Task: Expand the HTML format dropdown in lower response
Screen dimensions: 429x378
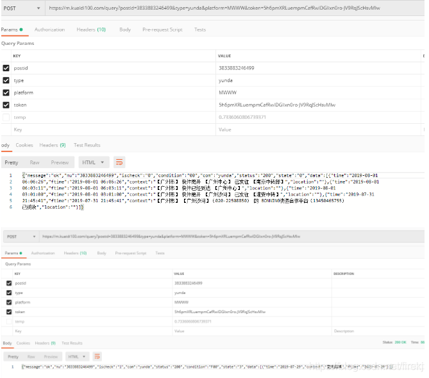Action: 77,356
